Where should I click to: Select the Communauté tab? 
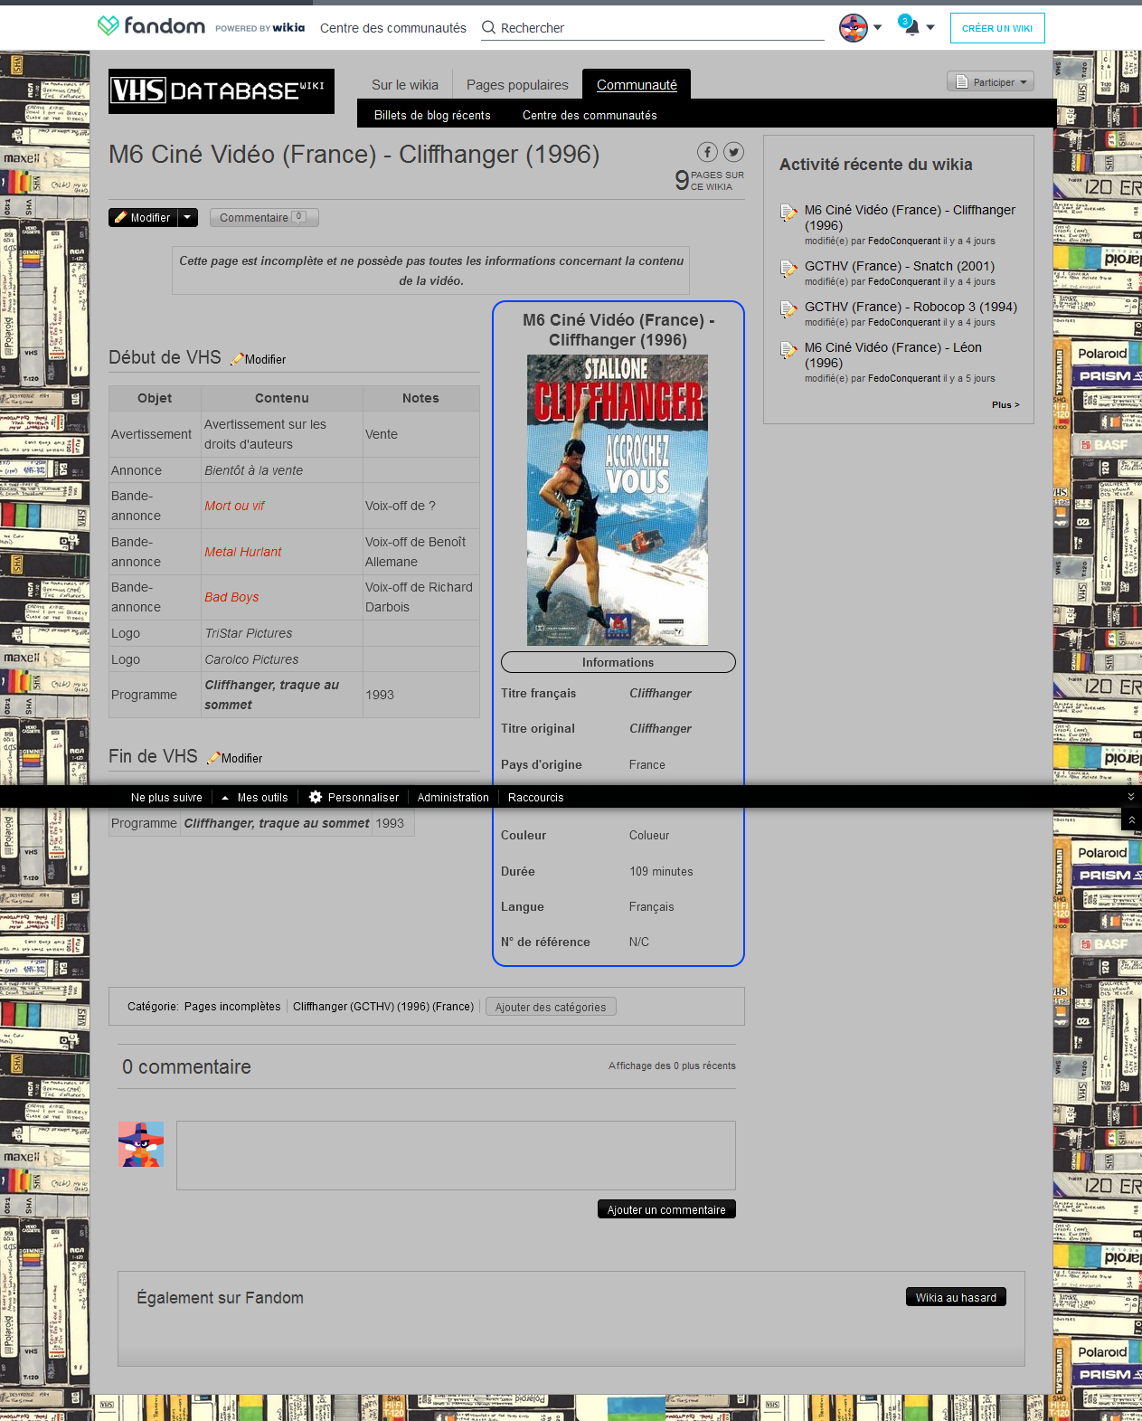click(x=637, y=85)
